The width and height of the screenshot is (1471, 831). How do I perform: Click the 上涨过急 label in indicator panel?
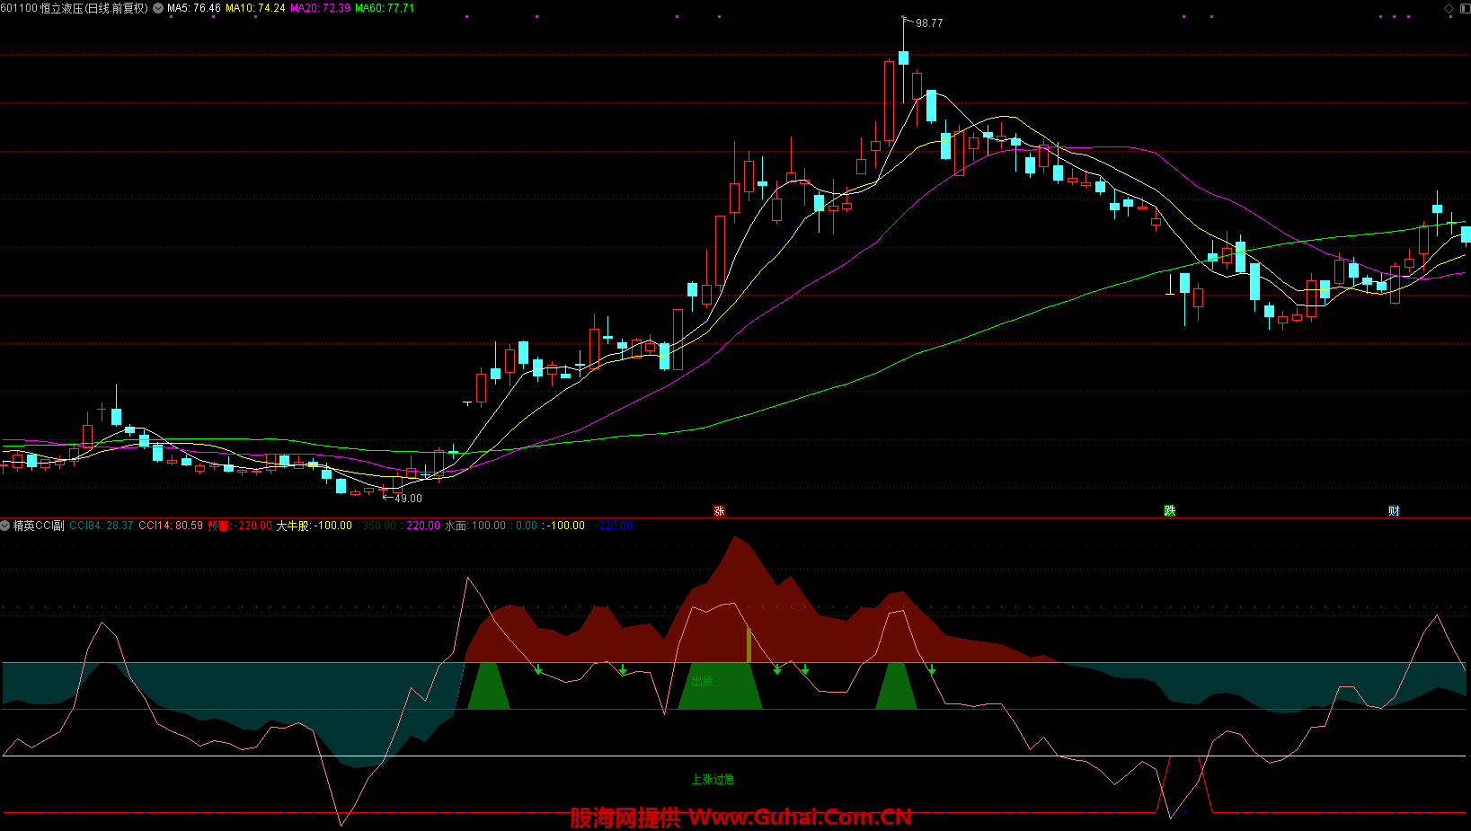713,779
